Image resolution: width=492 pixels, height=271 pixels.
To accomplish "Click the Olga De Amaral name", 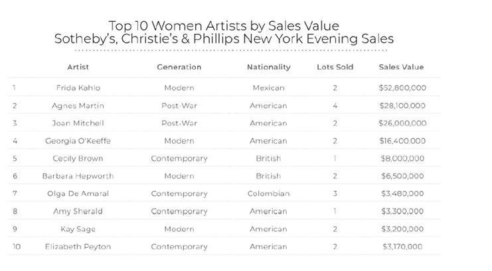I will [x=78, y=193].
